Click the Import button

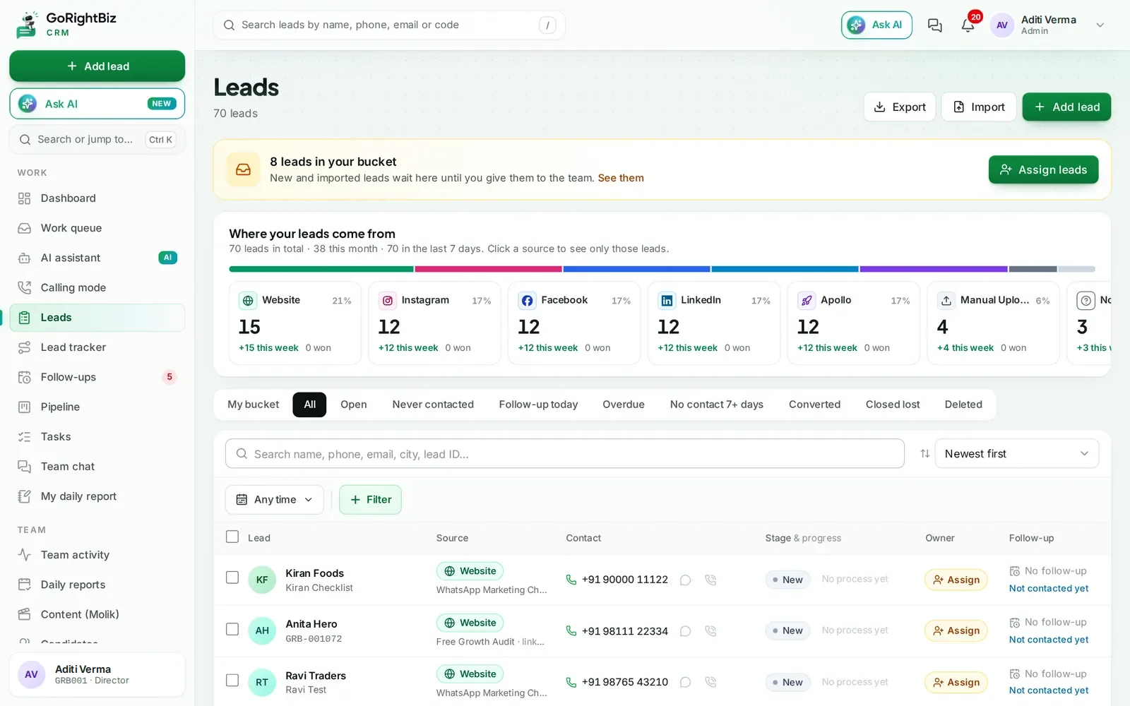[x=979, y=107]
